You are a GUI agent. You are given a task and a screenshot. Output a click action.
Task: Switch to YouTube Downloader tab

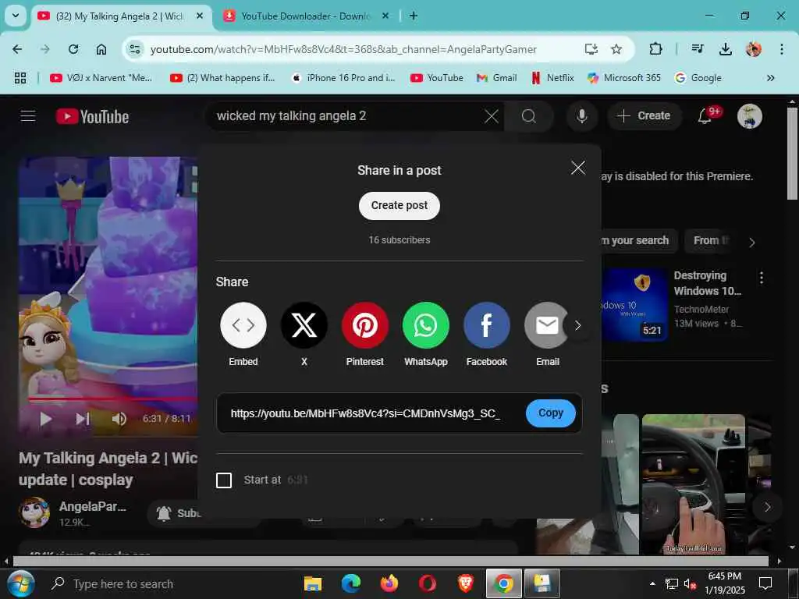[x=305, y=16]
